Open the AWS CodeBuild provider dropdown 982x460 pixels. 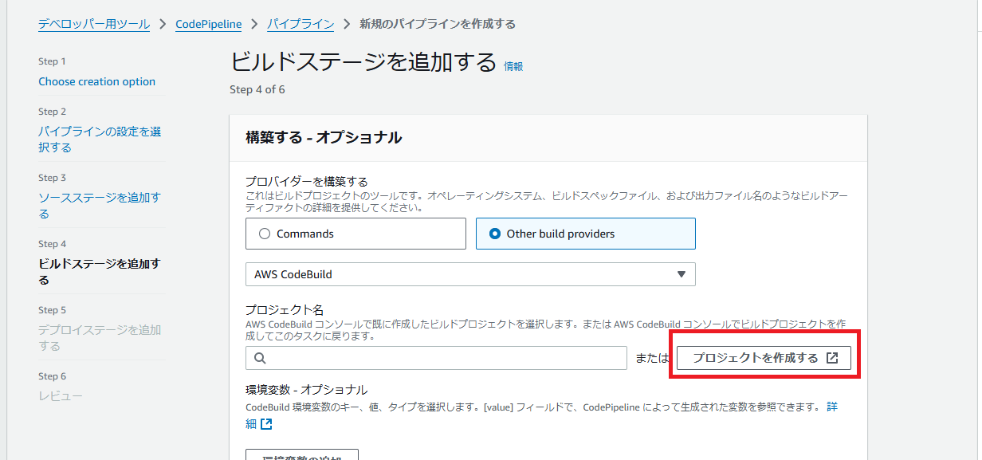(470, 274)
